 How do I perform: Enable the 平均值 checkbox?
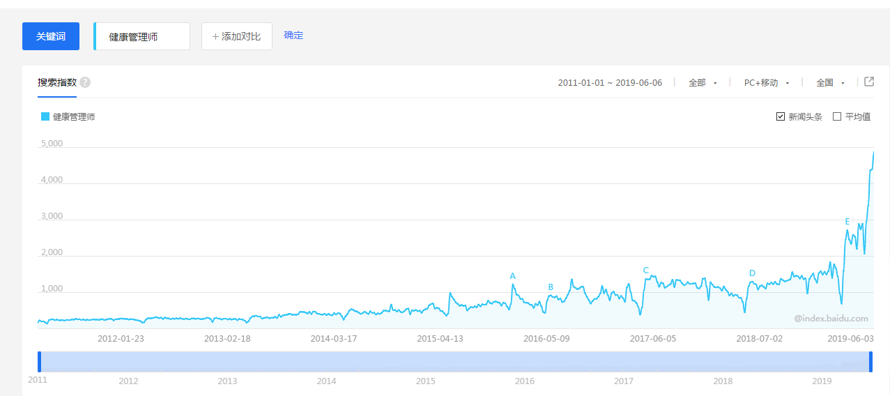837,116
